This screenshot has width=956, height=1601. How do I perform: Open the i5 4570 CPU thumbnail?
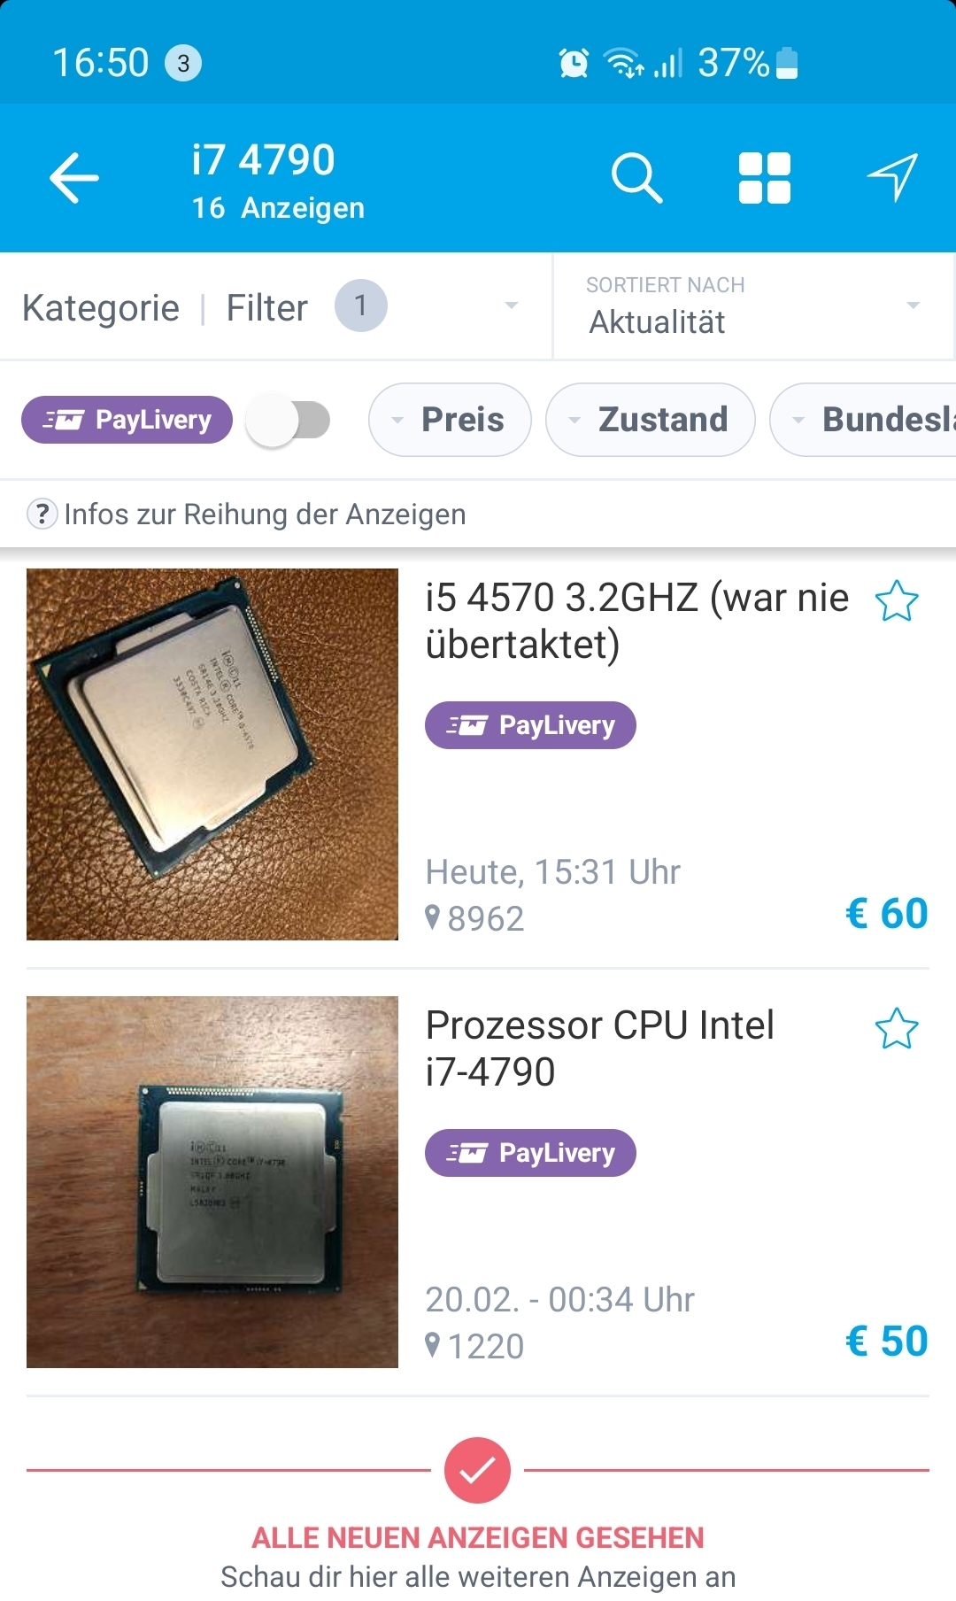pos(212,754)
